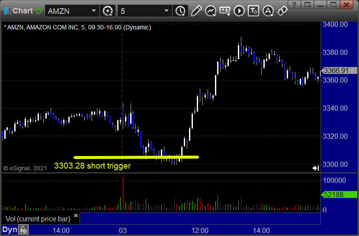The image size is (359, 236).
Task: Click the 3366.91 current price marker
Action: point(339,70)
